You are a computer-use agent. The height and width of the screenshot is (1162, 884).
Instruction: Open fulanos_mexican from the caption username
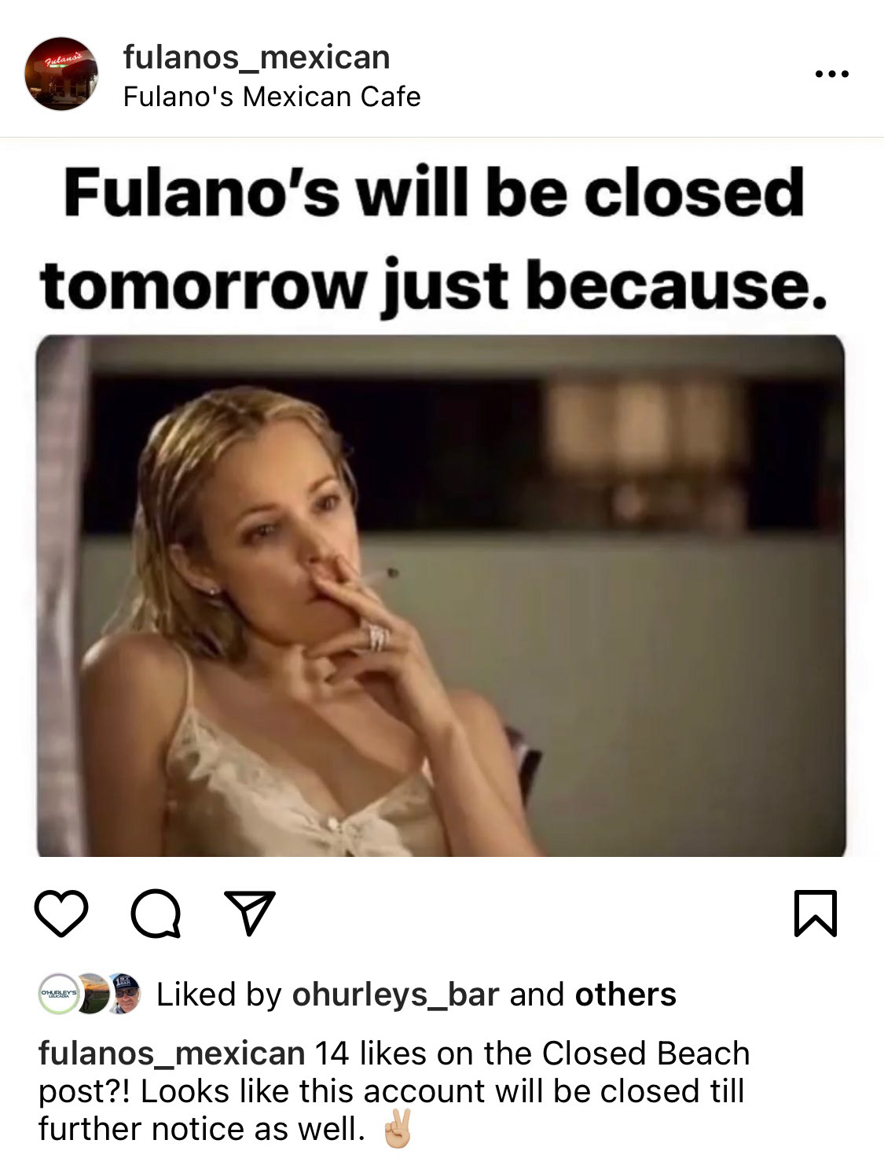point(172,1054)
